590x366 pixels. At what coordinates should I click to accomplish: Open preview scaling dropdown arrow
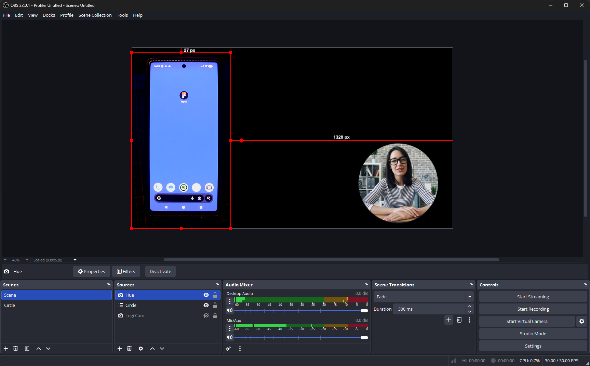(x=75, y=260)
